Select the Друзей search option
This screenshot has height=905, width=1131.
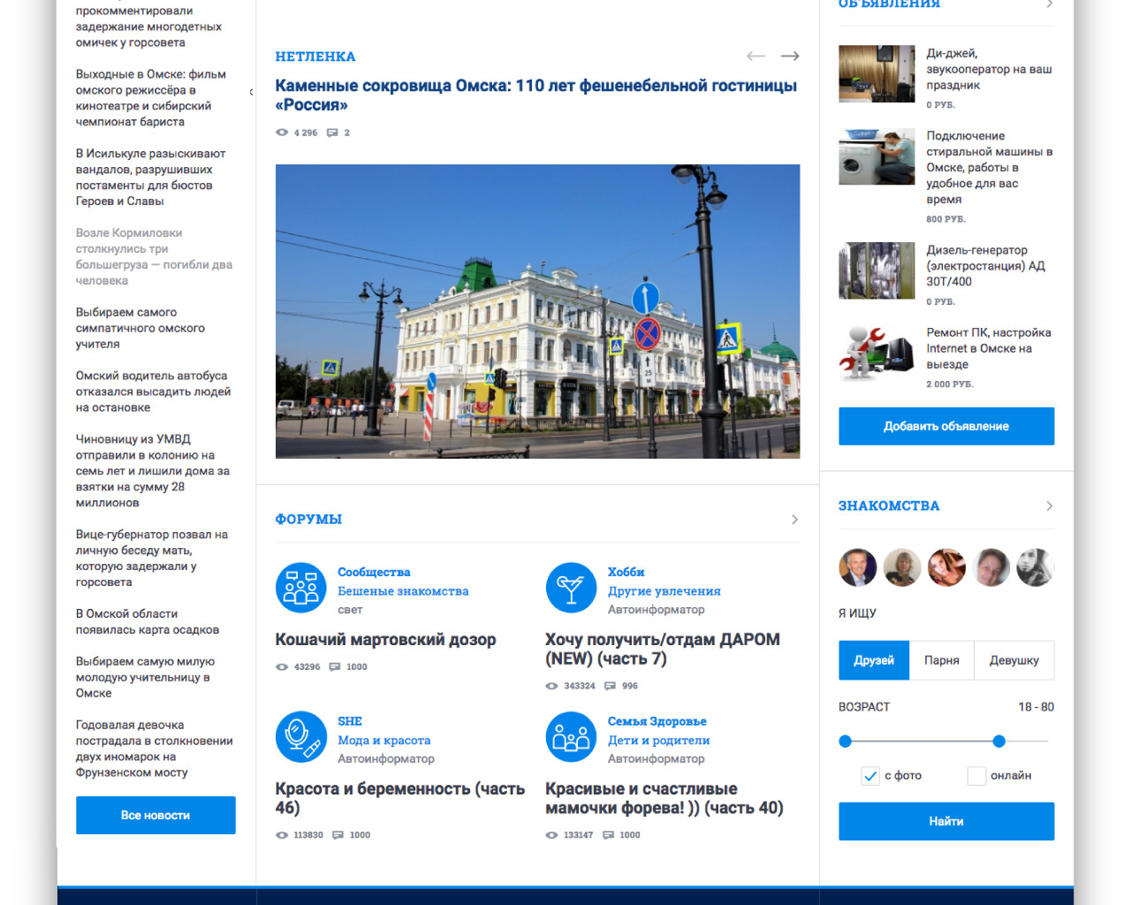coord(874,660)
